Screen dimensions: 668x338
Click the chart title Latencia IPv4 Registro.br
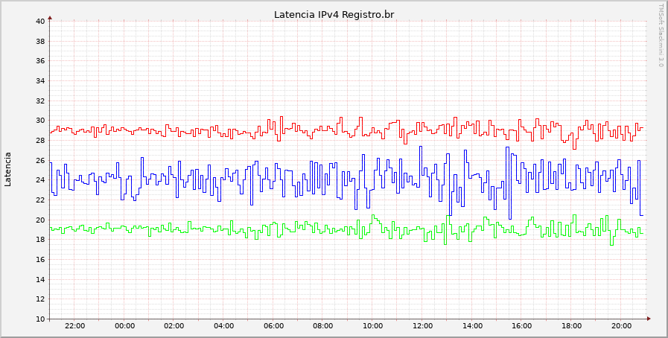point(334,14)
